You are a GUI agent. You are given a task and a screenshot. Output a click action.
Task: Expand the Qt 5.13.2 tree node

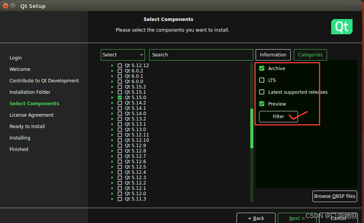click(x=112, y=119)
